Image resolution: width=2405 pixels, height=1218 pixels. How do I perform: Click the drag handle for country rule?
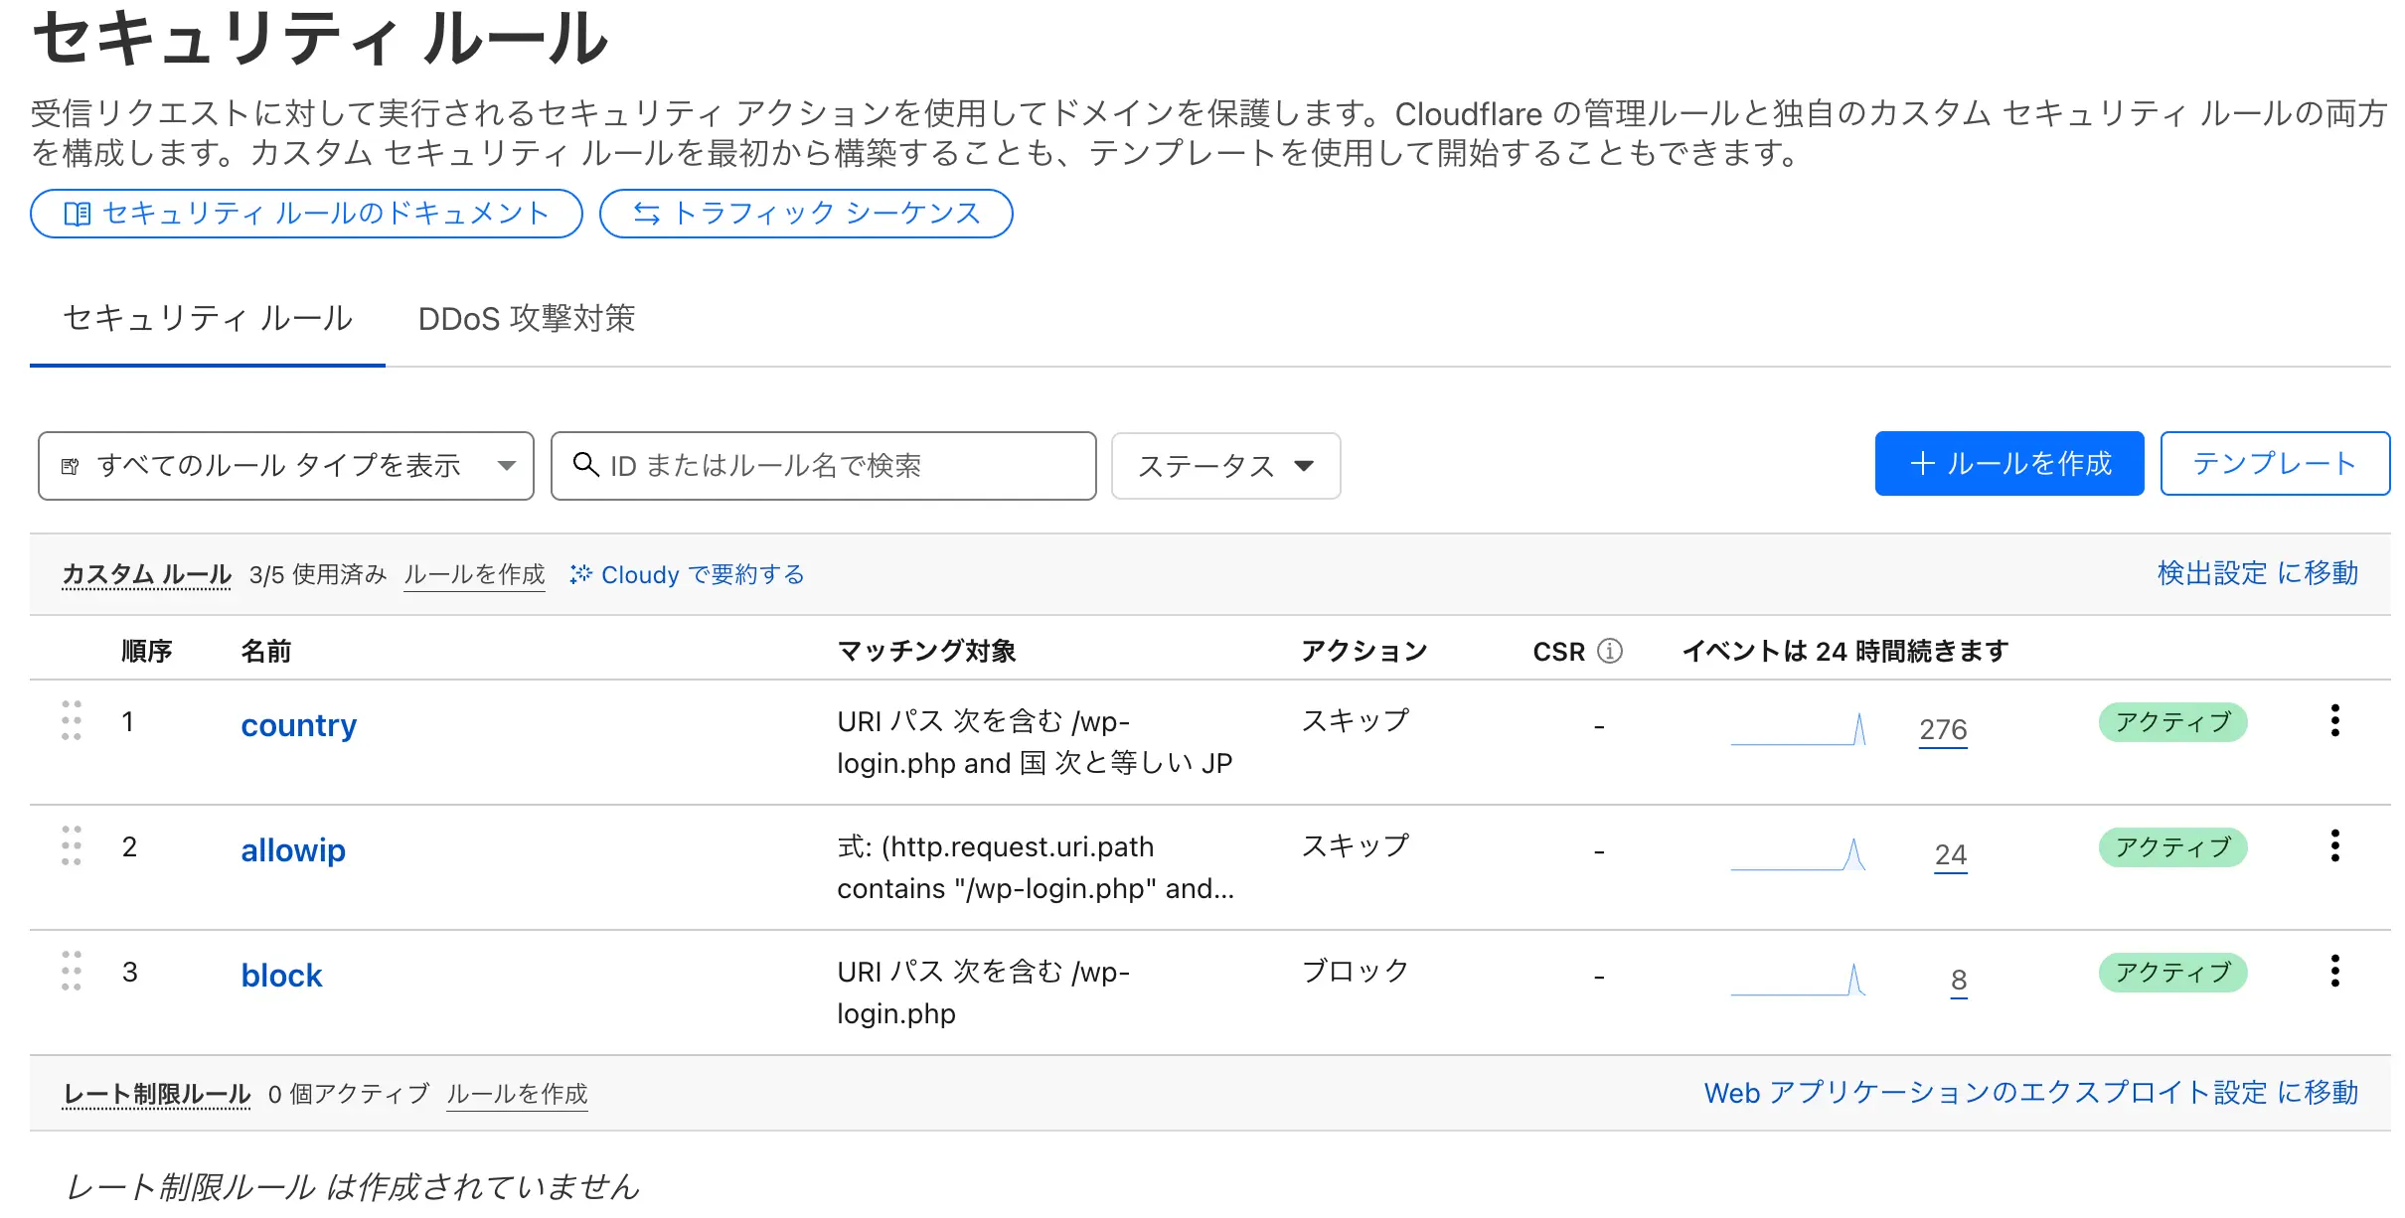click(71, 721)
